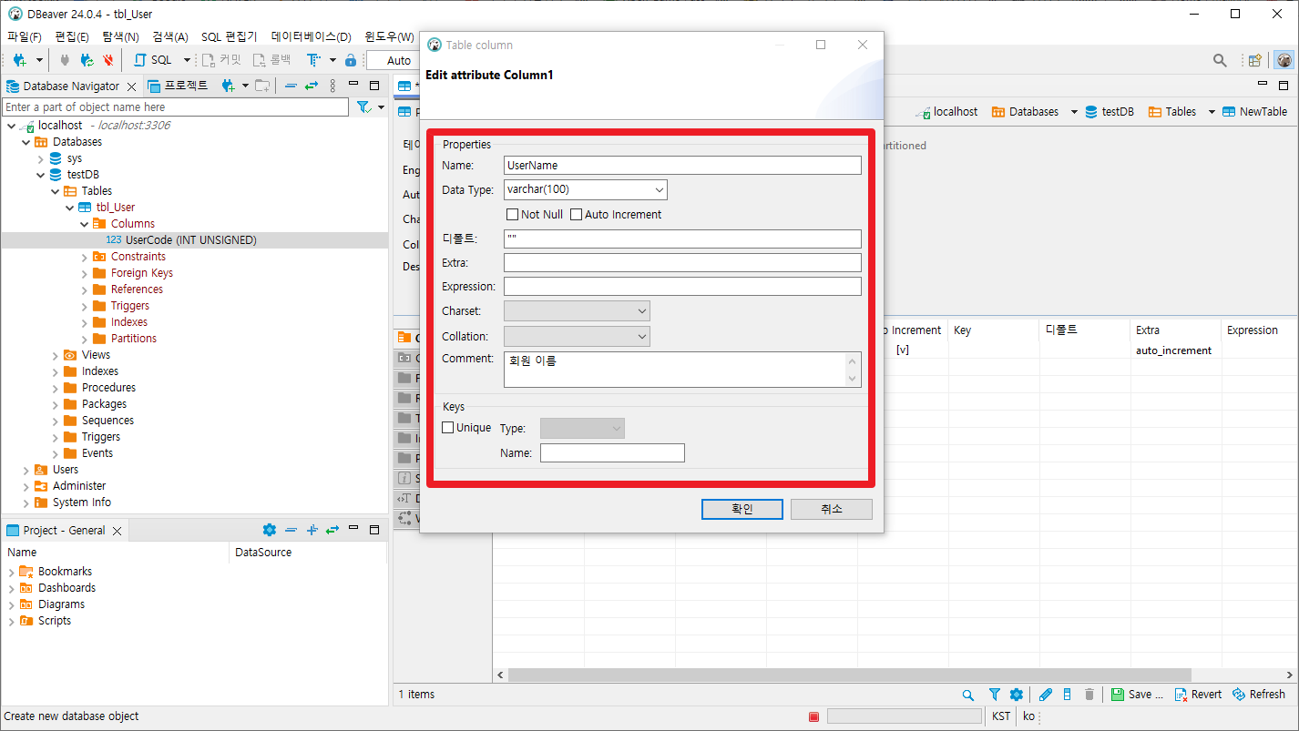Viewport: 1299px width, 731px height.
Task: Click the Expression input field
Action: coord(682,287)
